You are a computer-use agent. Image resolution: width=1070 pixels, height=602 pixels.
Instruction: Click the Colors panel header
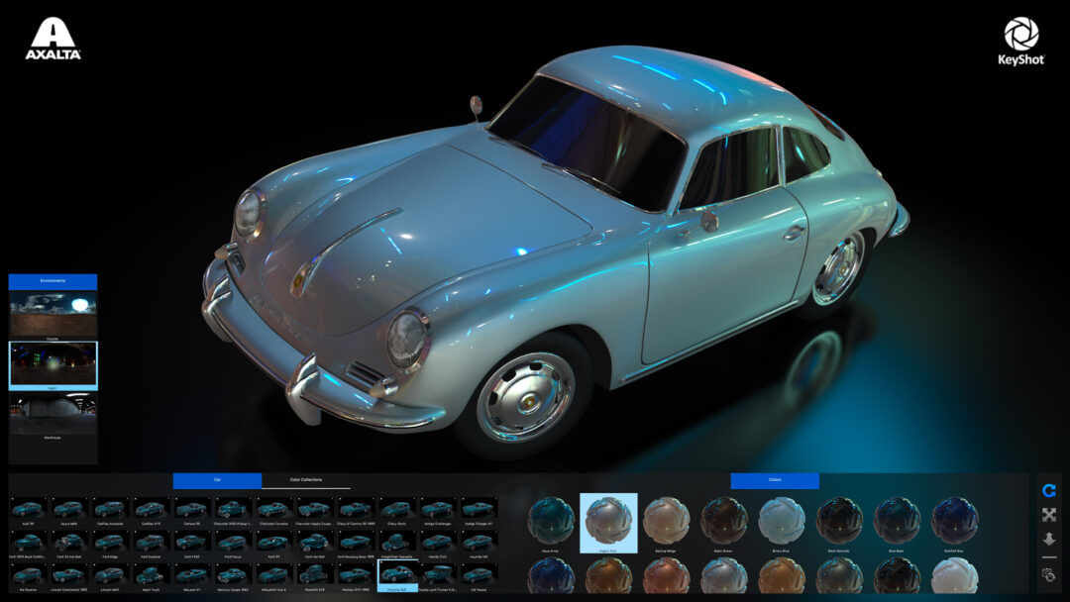(x=775, y=480)
